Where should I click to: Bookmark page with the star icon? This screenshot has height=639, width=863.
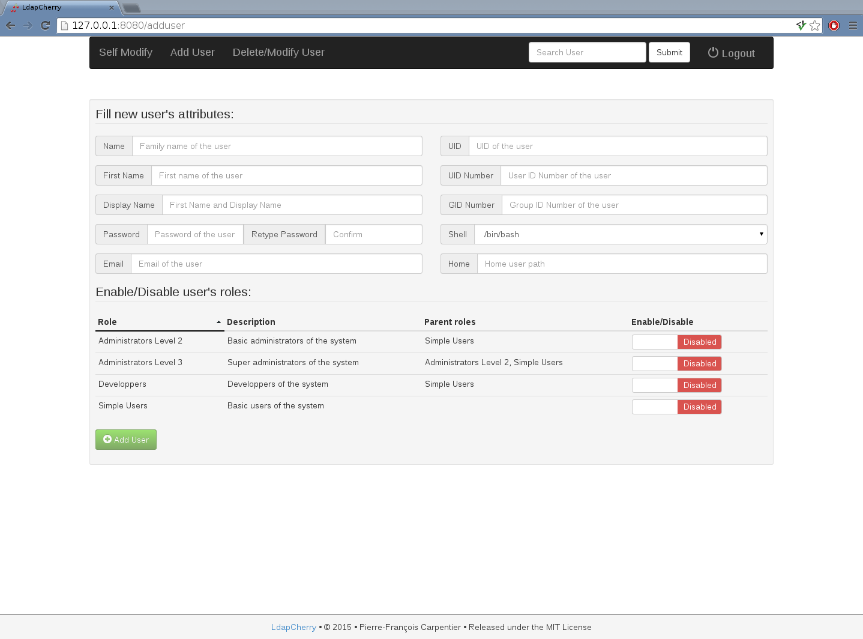814,25
